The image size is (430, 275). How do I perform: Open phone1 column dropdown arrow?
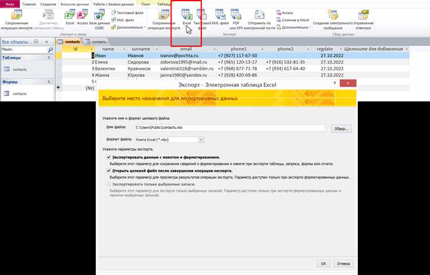(x=263, y=49)
